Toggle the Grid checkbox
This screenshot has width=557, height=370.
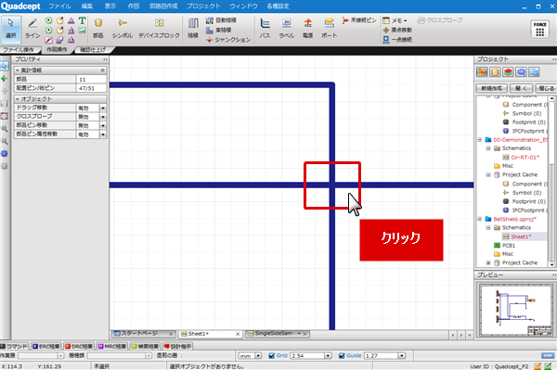(x=272, y=355)
